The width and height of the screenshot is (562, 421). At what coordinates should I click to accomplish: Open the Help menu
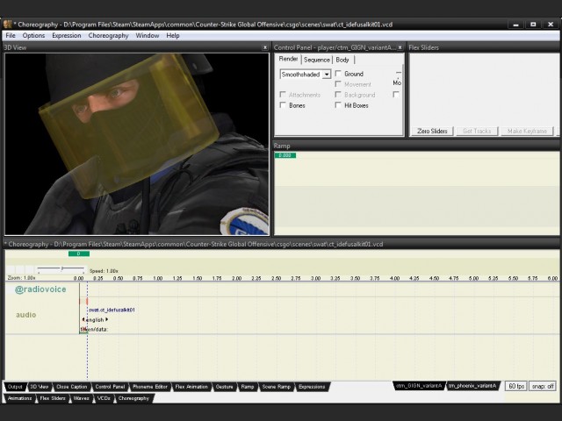pos(173,35)
